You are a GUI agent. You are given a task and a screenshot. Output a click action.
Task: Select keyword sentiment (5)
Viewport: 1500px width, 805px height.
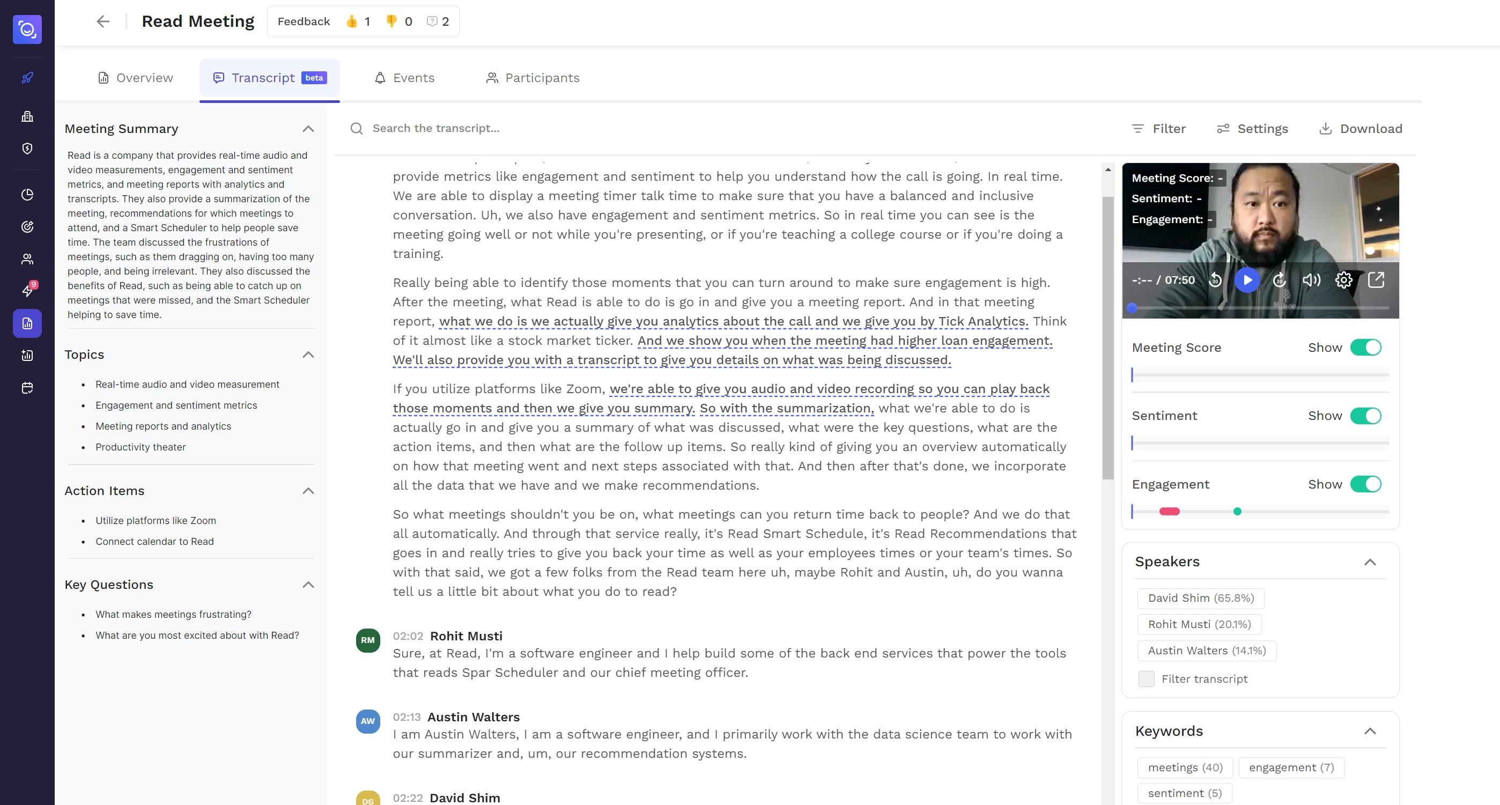pos(1185,793)
